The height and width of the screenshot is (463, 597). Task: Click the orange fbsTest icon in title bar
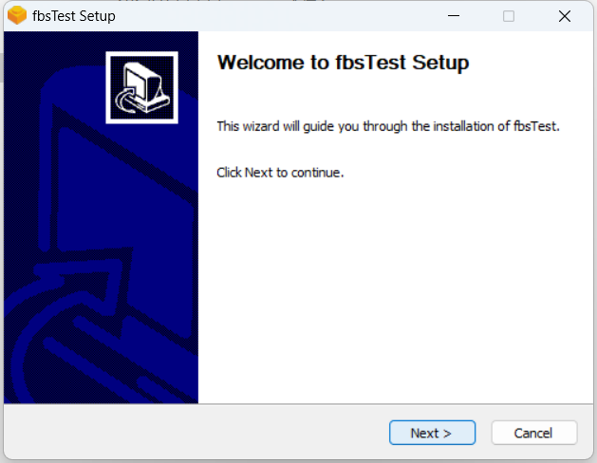[17, 15]
